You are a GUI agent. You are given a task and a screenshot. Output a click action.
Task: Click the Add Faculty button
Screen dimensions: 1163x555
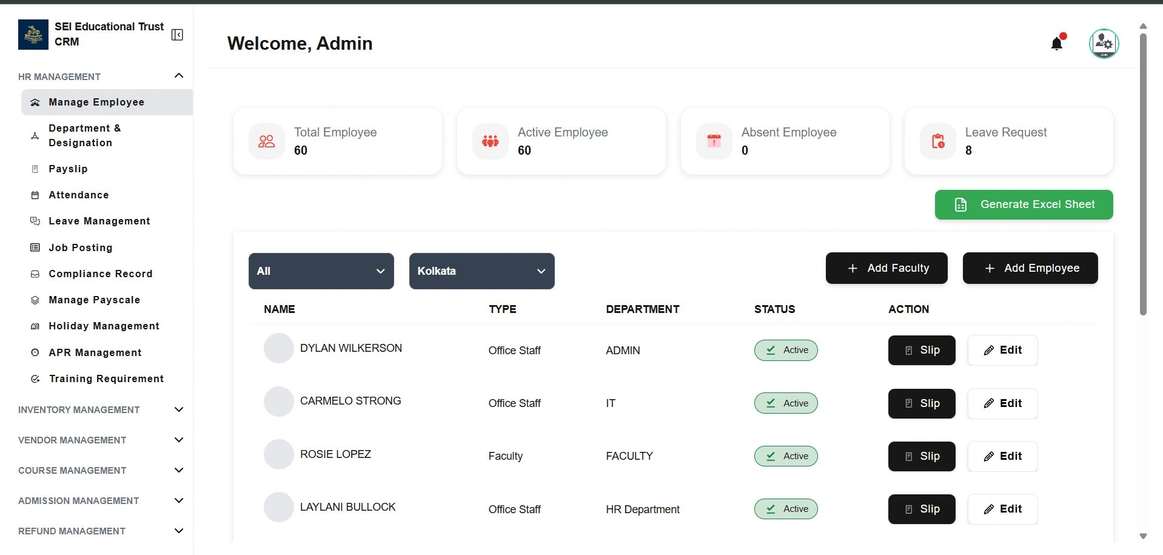886,268
